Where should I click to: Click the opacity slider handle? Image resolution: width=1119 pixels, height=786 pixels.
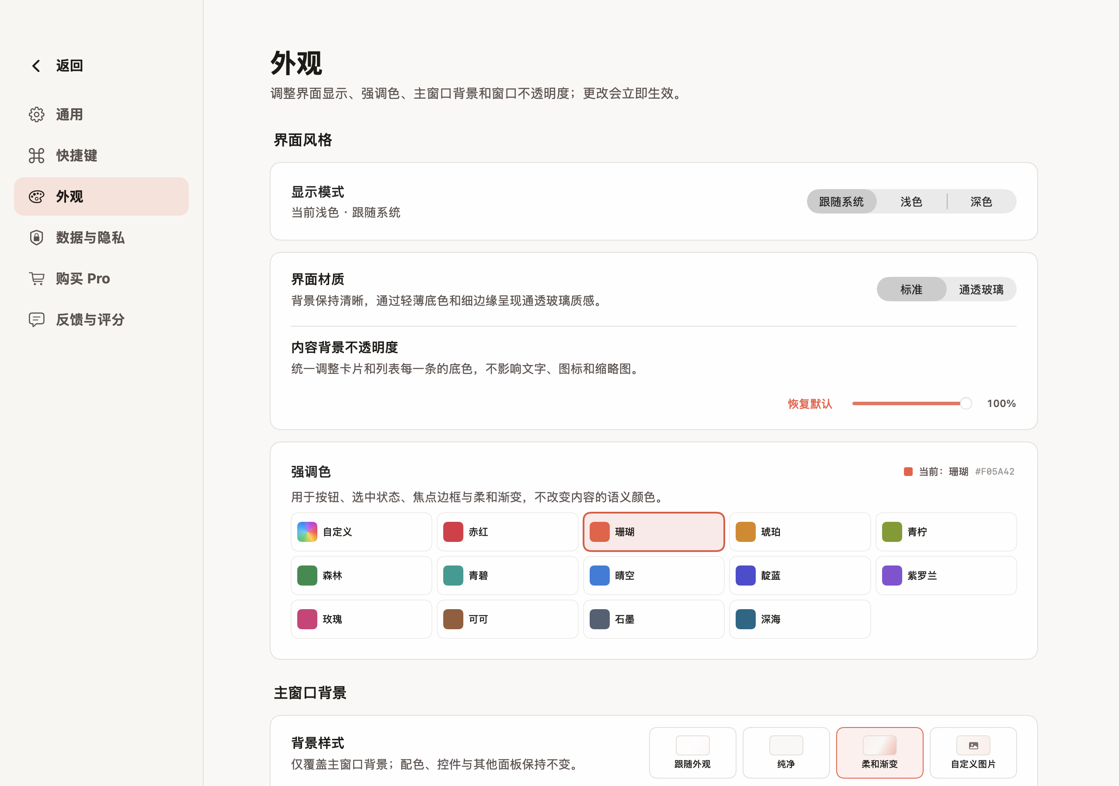966,403
